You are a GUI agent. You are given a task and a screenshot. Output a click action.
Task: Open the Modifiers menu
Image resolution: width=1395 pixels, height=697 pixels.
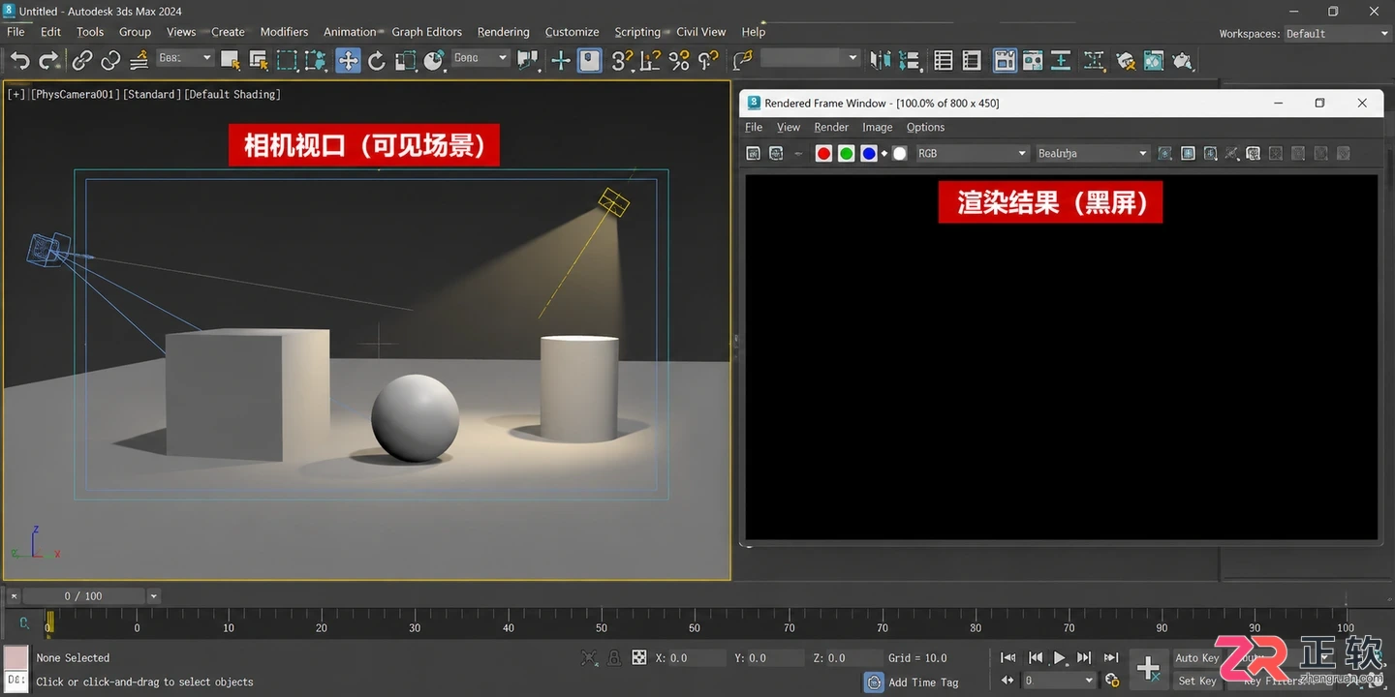[284, 32]
